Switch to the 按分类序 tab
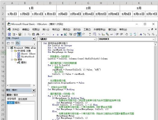Screen dimensions: 158x120 click(x=23, y=99)
